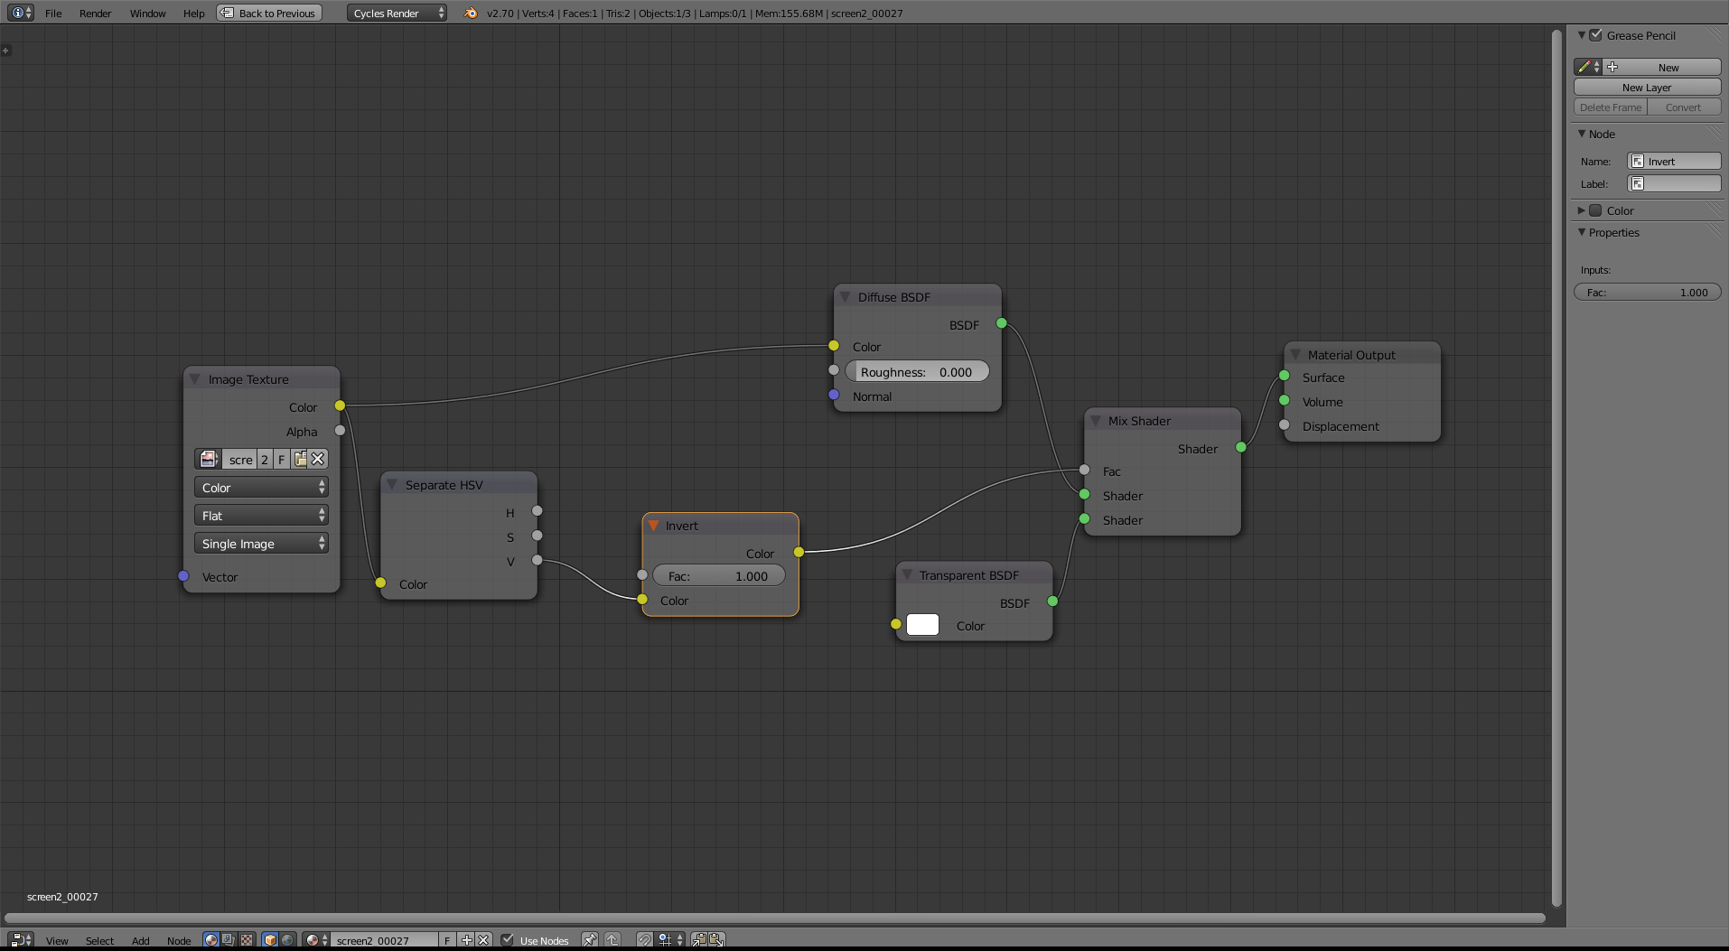Toggle fake user F in Image Texture node

pyautogui.click(x=282, y=459)
